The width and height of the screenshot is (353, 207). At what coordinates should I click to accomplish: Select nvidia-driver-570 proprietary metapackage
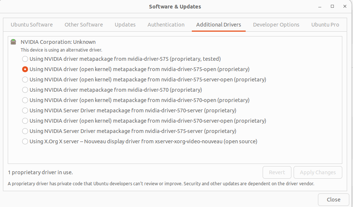click(x=25, y=90)
